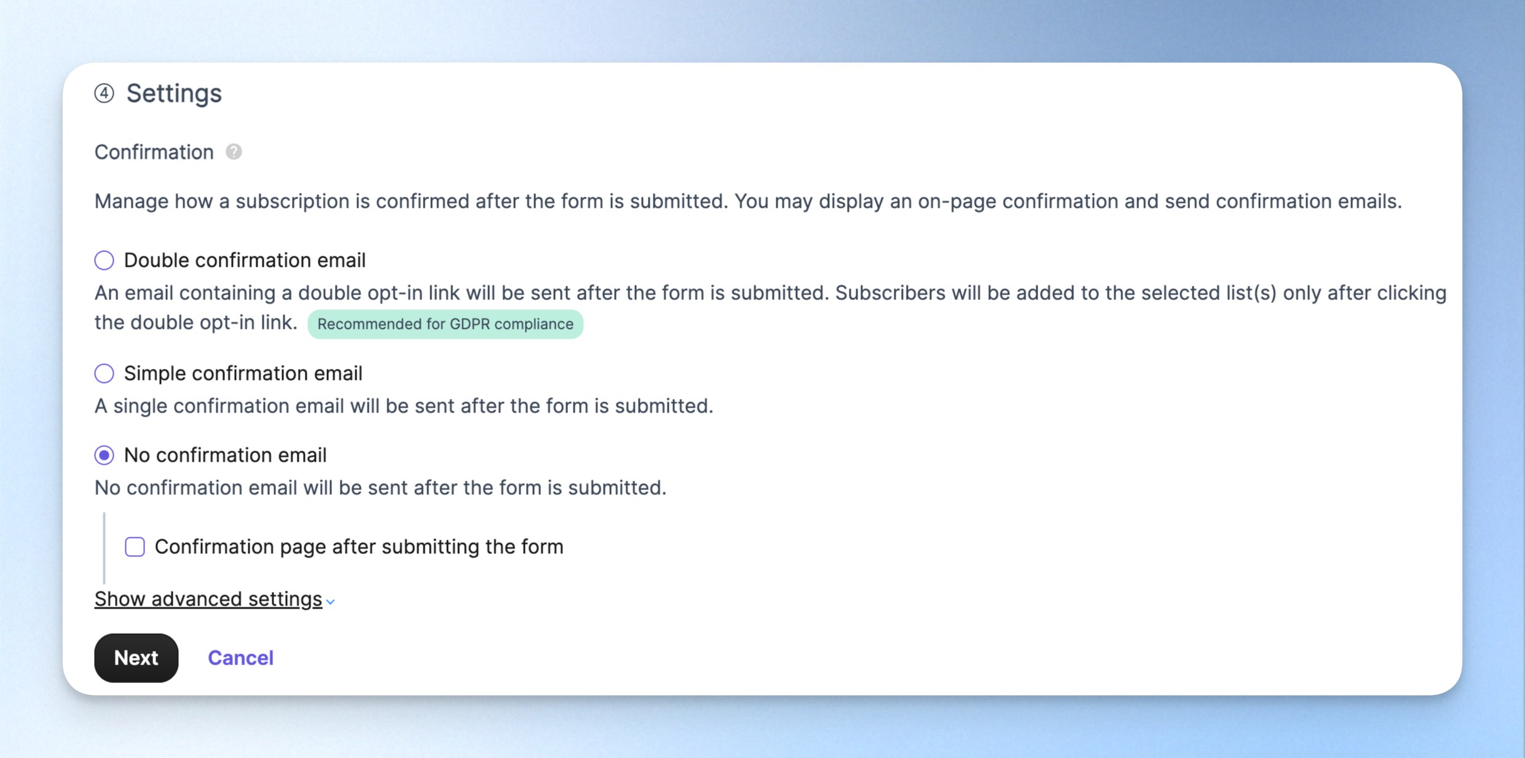Click the 'No confirmation email' label text
Viewport: 1525px width, 758px height.
[226, 455]
